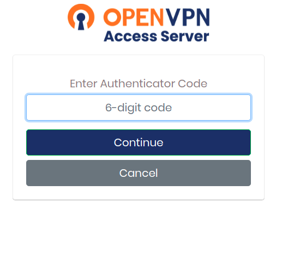The image size is (300, 262).
Task: Select the orange OPEN wordmark text
Action: 133,17
